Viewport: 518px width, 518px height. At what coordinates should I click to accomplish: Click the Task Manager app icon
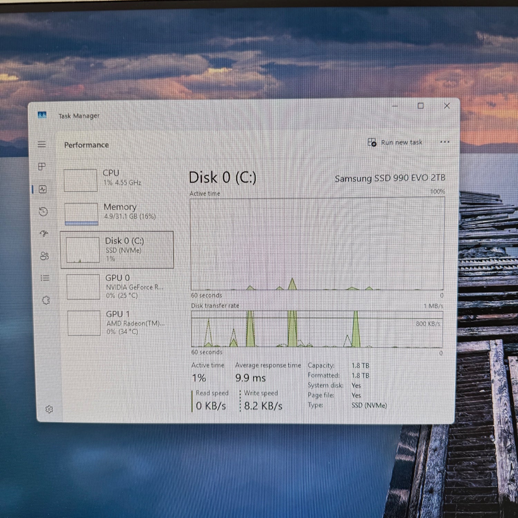pyautogui.click(x=42, y=115)
